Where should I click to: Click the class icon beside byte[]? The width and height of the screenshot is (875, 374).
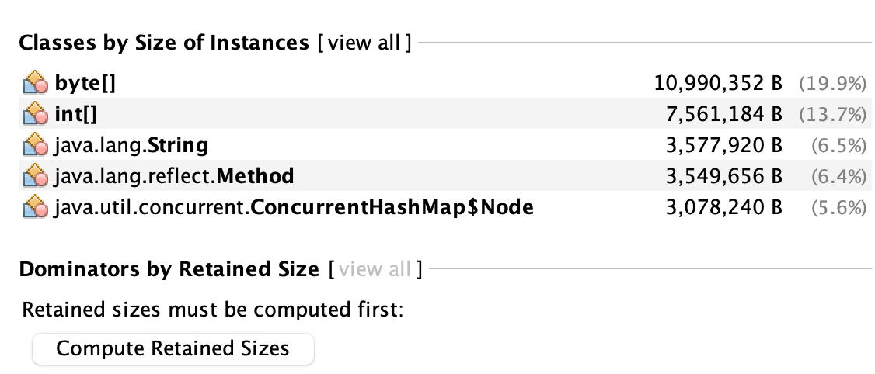coord(36,83)
